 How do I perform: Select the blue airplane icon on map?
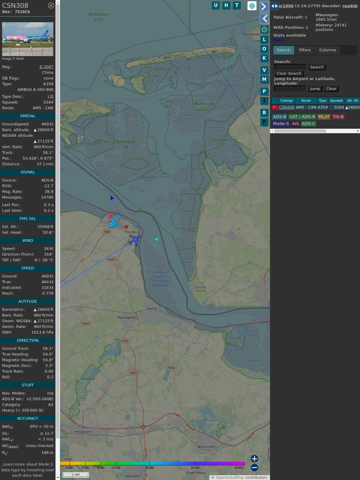click(135, 240)
